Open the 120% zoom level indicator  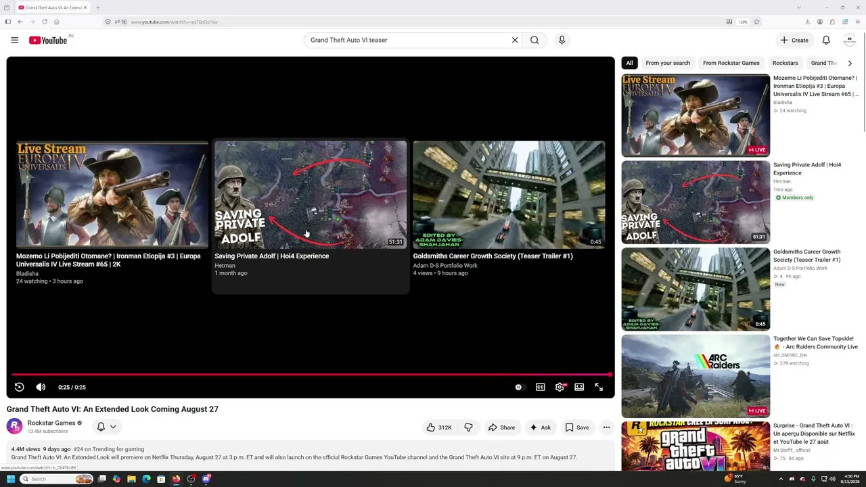click(x=743, y=22)
